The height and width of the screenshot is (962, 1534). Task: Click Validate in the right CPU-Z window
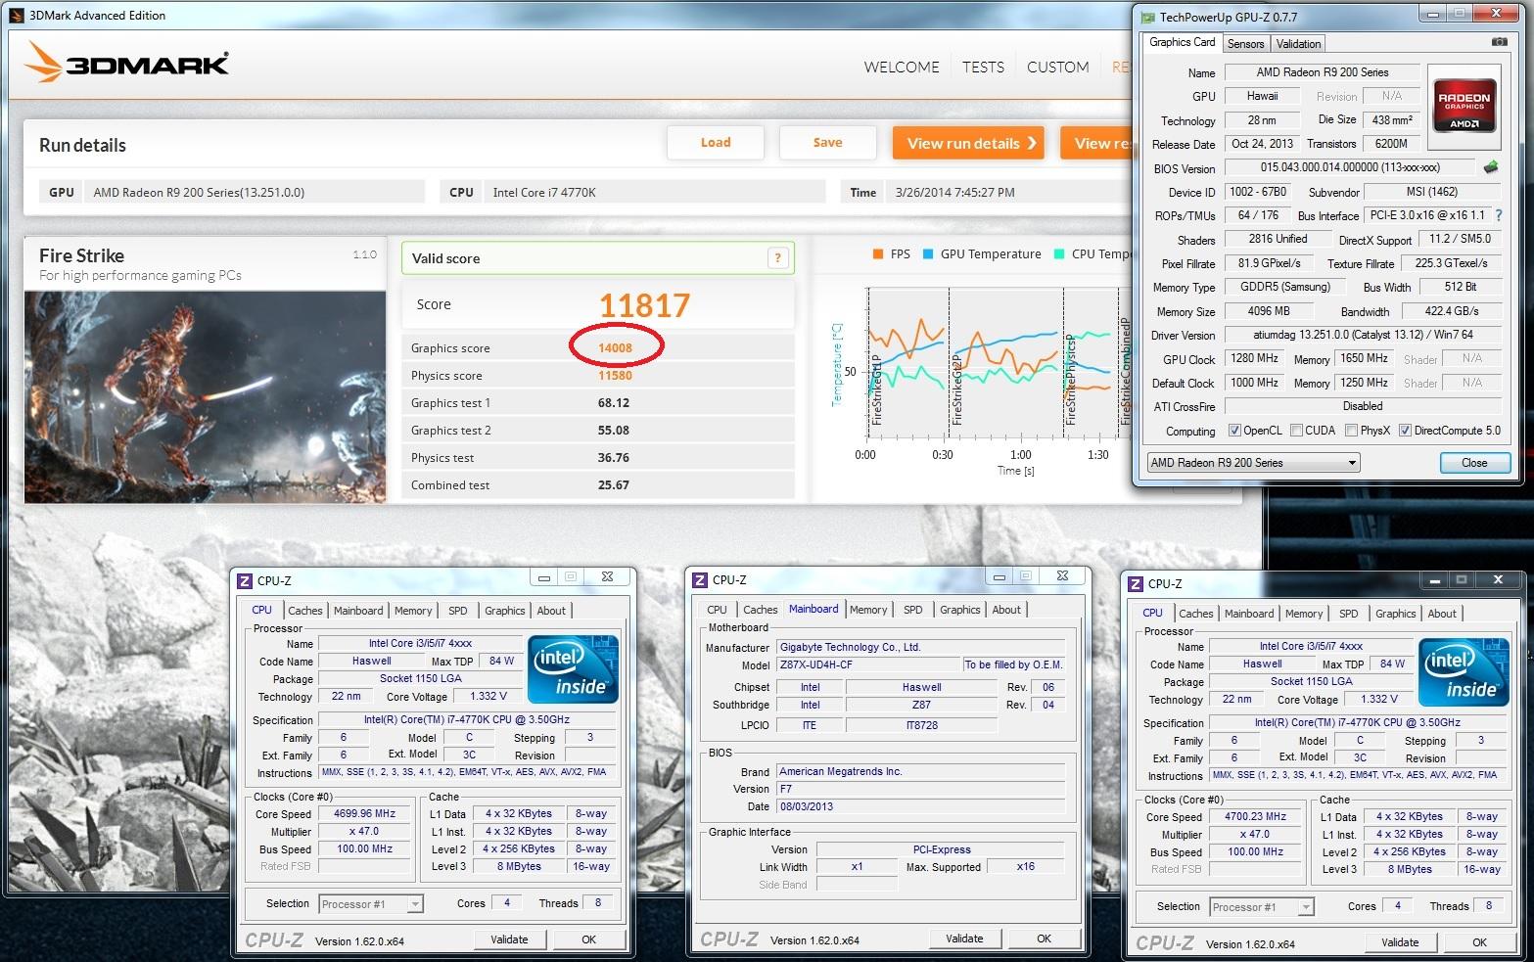click(1400, 942)
